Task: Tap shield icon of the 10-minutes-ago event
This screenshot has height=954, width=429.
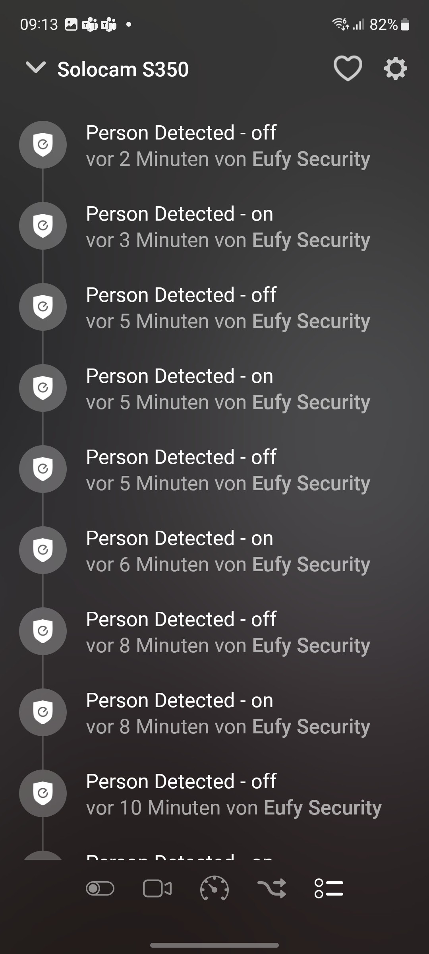Action: tap(43, 793)
